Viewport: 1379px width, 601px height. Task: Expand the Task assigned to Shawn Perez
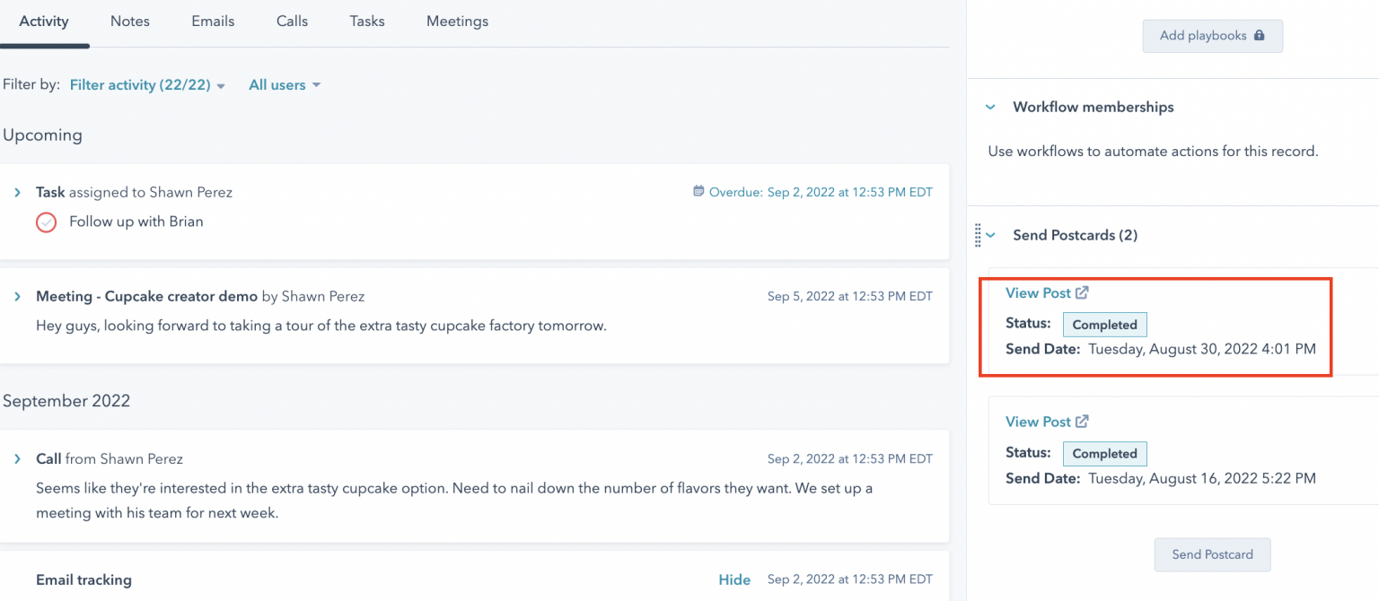click(x=17, y=193)
